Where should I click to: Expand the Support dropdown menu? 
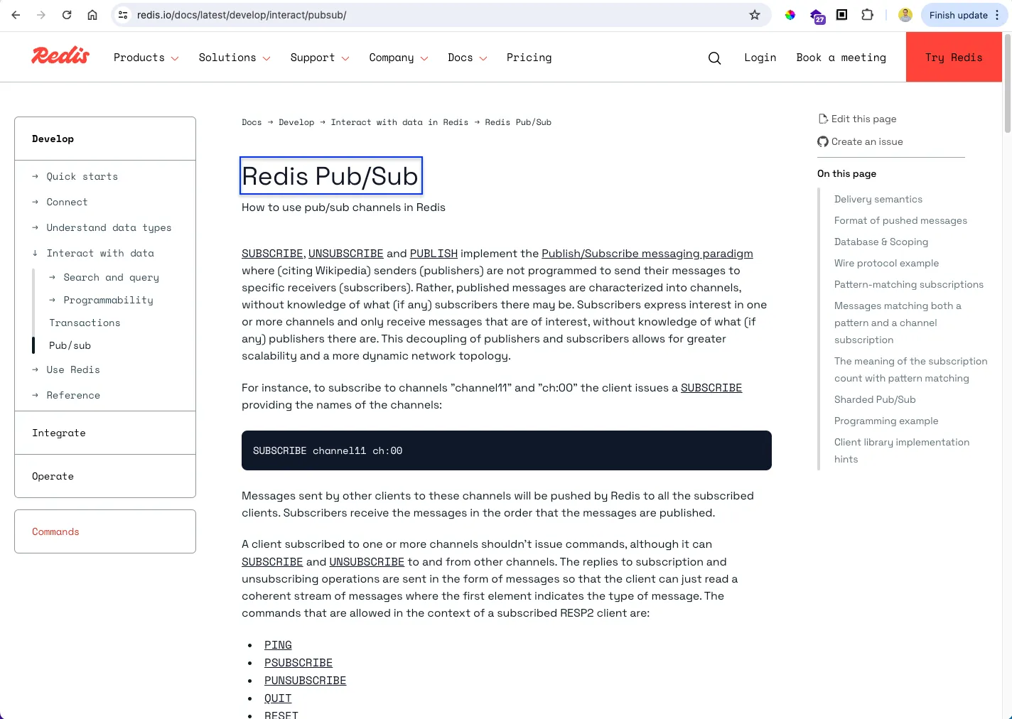click(x=320, y=58)
